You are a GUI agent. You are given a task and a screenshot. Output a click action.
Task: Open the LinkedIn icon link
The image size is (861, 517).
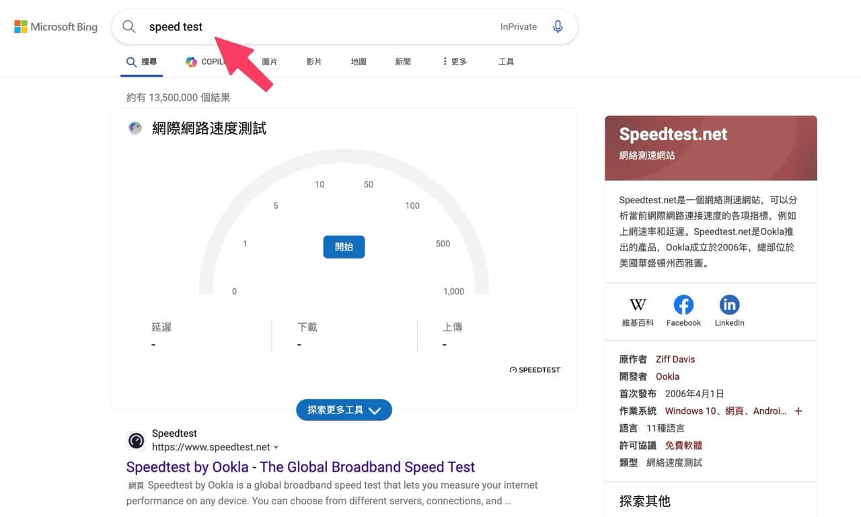729,305
